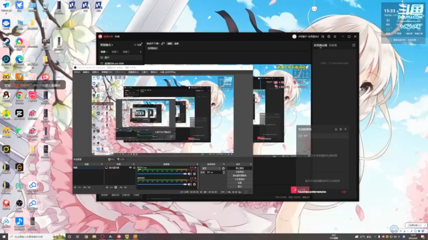
Task: Mute the first audio track in OBS mixer
Action: [189, 174]
